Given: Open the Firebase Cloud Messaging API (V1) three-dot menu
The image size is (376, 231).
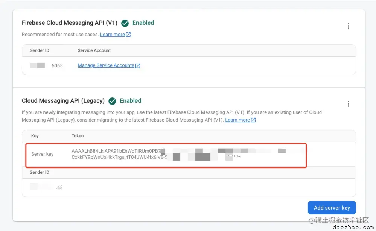Looking at the screenshot, I should point(348,26).
